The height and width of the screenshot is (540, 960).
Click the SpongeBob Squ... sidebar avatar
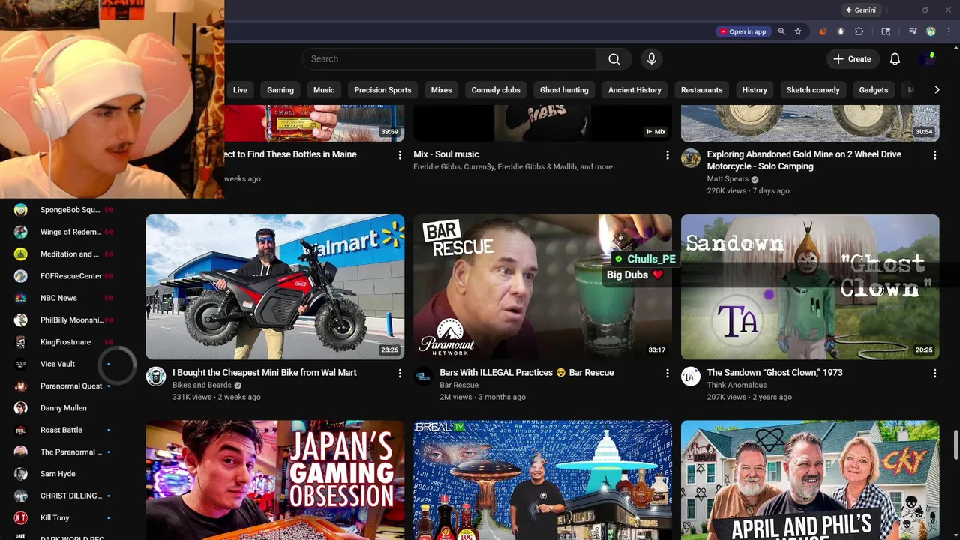(21, 210)
